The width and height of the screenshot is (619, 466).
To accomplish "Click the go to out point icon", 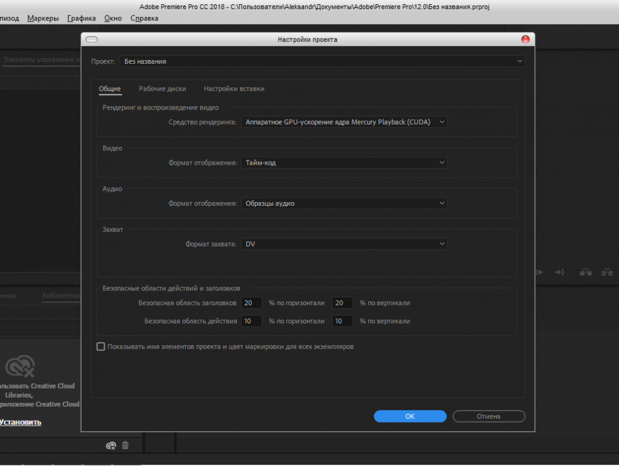I will pyautogui.click(x=560, y=272).
